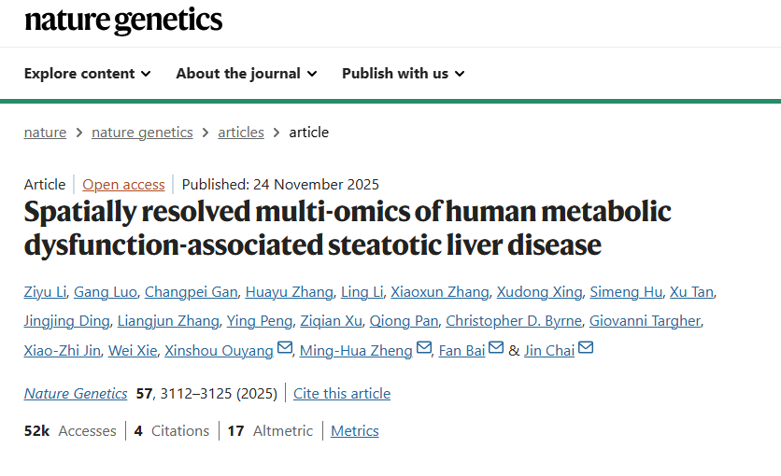
Task: Expand the Explore content dropdown
Action: coord(87,73)
